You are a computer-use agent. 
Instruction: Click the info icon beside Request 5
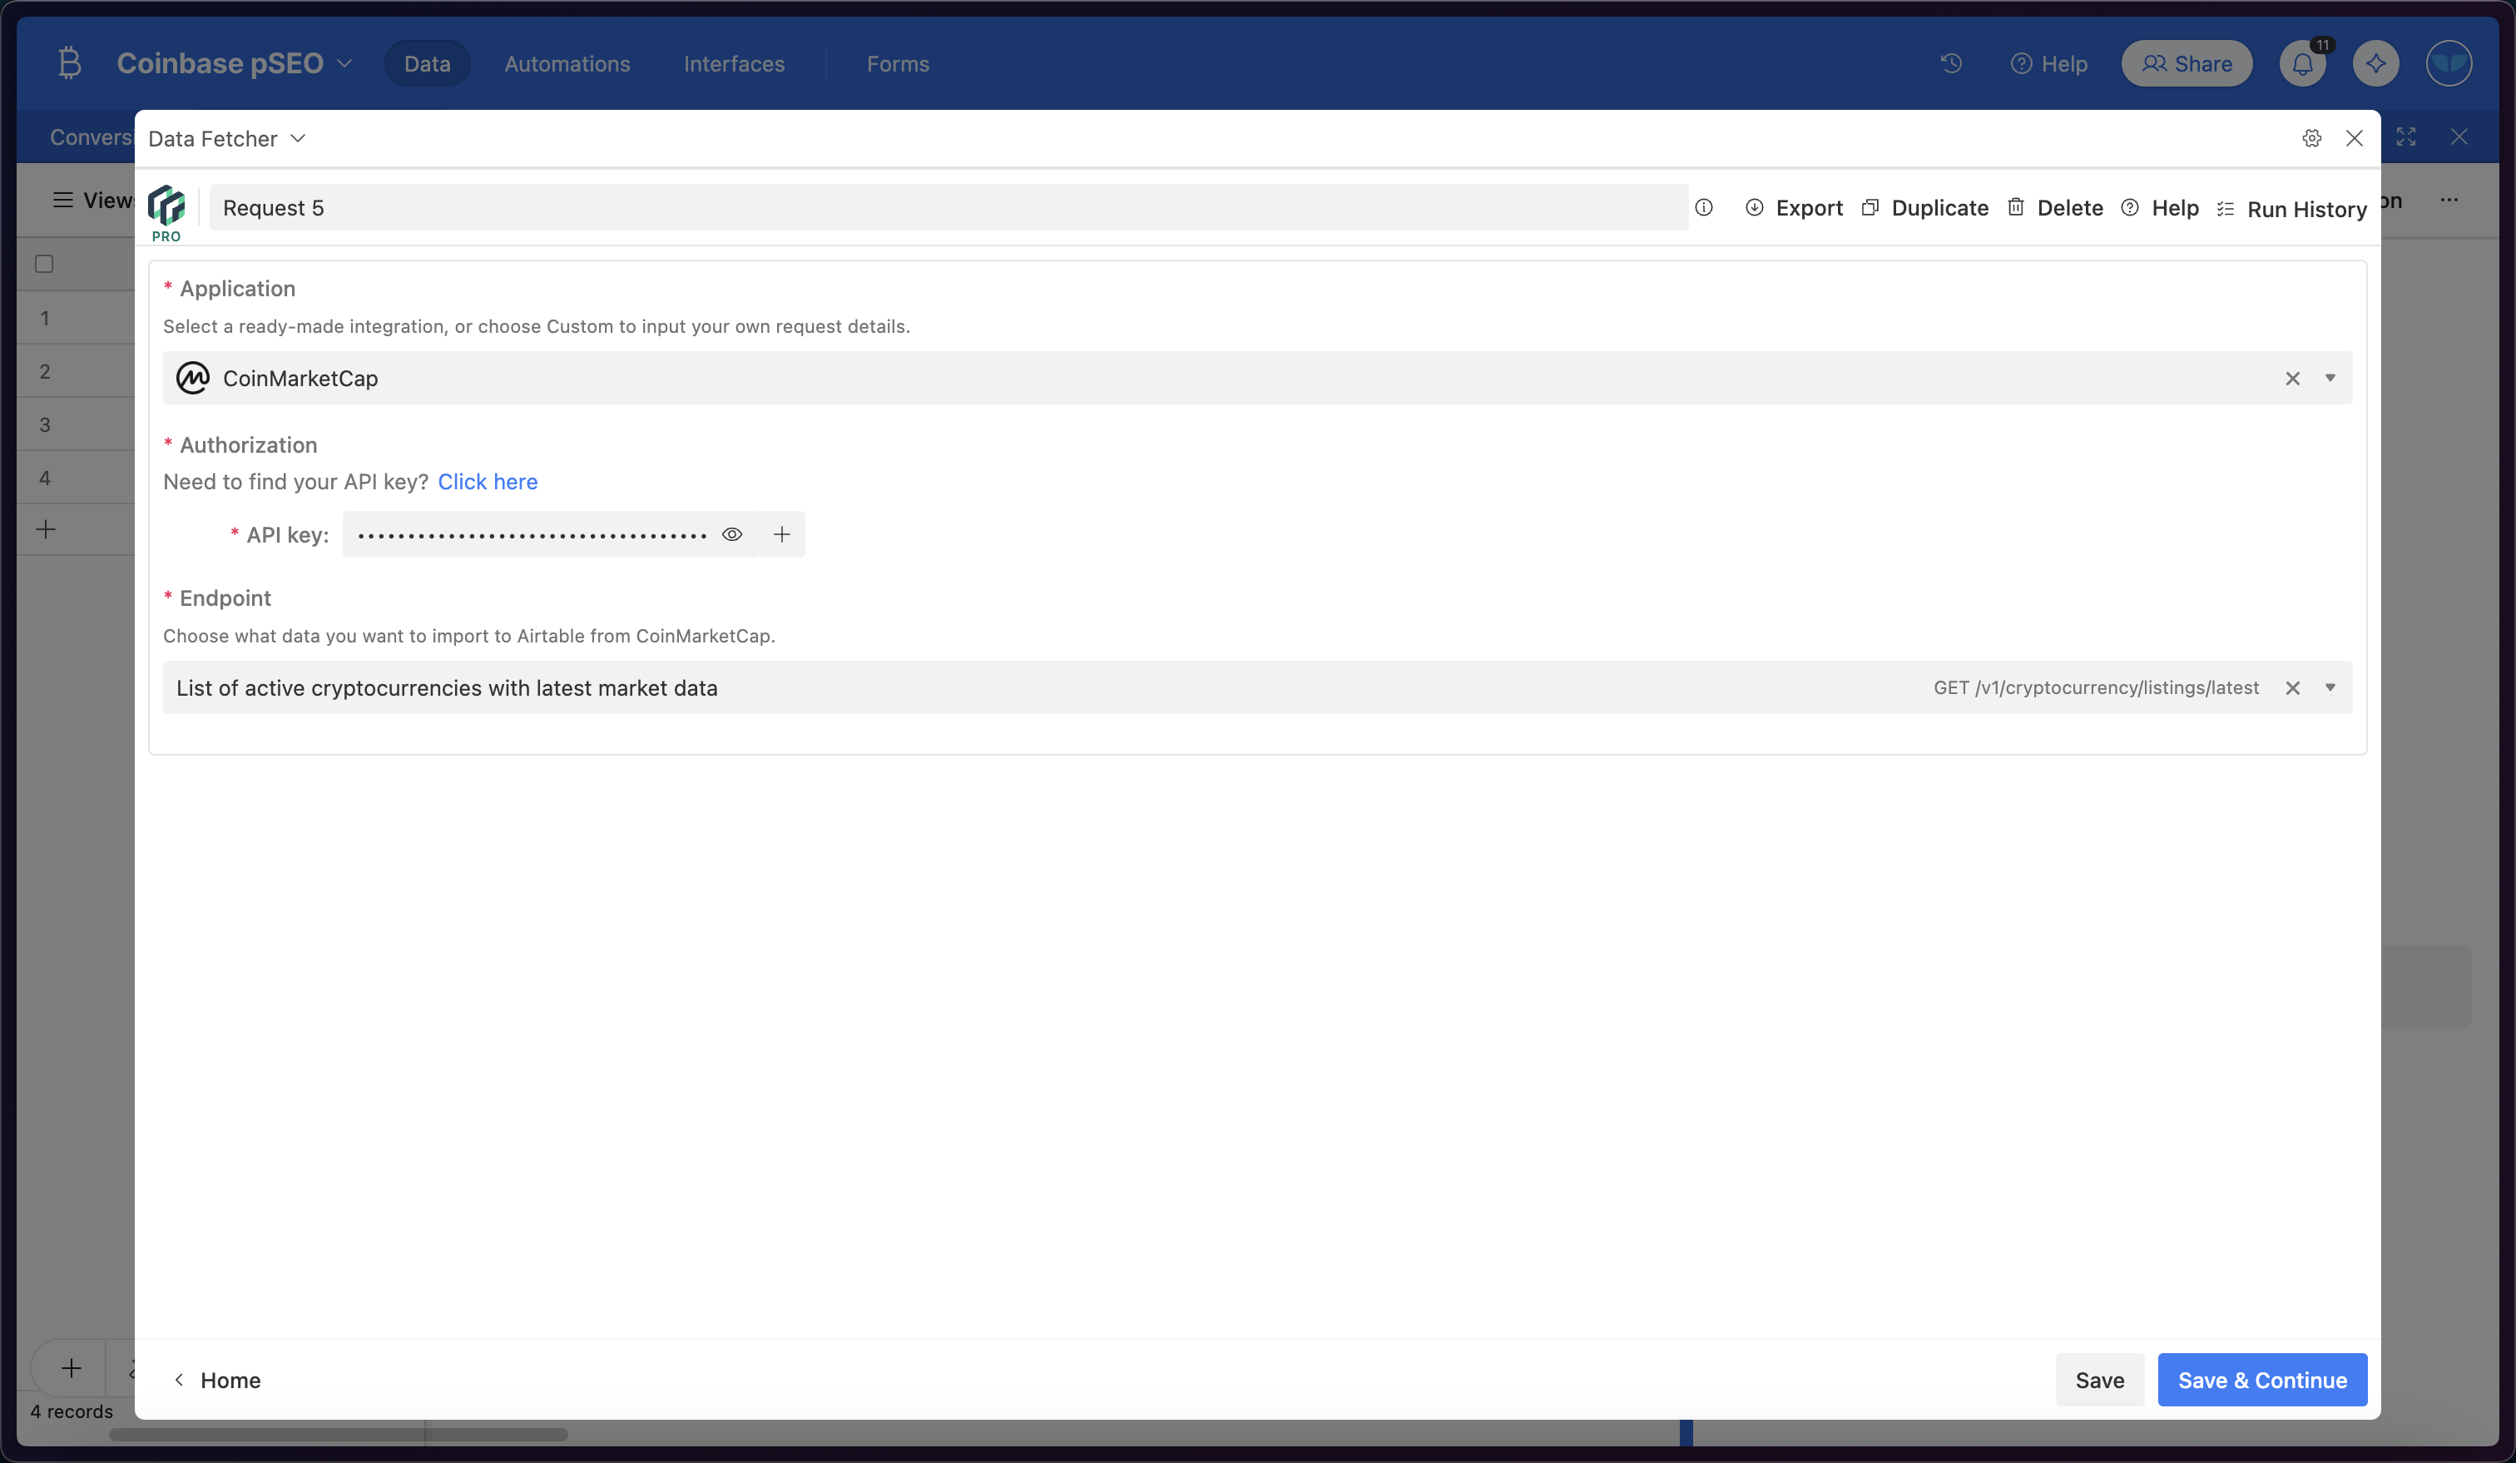tap(1704, 208)
